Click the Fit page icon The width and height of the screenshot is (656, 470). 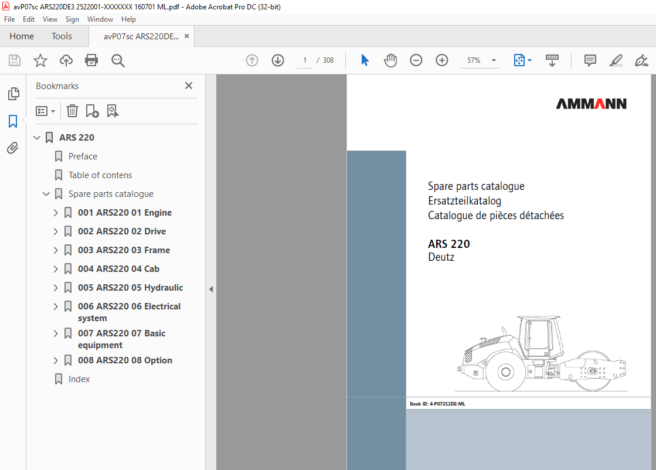tap(519, 60)
